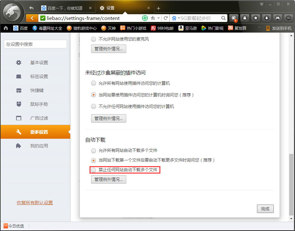Click the 恢复所有默认设置 link
295x231 pixels.
click(35, 203)
